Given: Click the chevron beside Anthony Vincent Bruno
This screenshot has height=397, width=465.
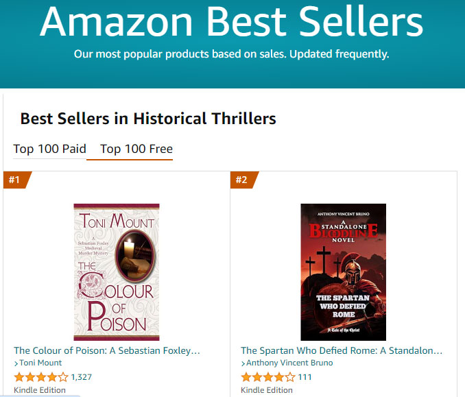Looking at the screenshot, I should (x=243, y=363).
